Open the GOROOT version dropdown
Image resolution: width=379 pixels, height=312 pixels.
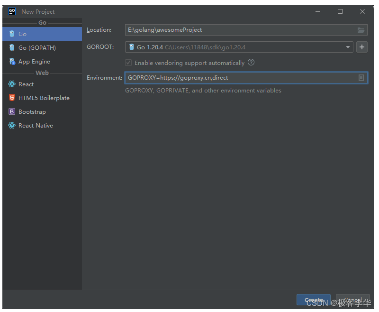click(x=348, y=47)
